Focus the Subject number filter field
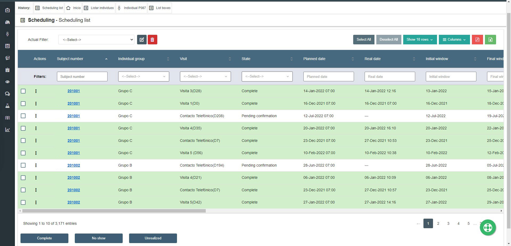The width and height of the screenshot is (511, 246). (82, 77)
